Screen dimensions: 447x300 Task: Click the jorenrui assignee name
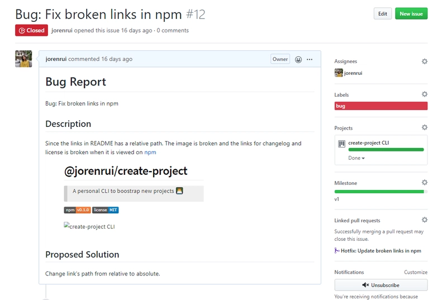click(354, 73)
